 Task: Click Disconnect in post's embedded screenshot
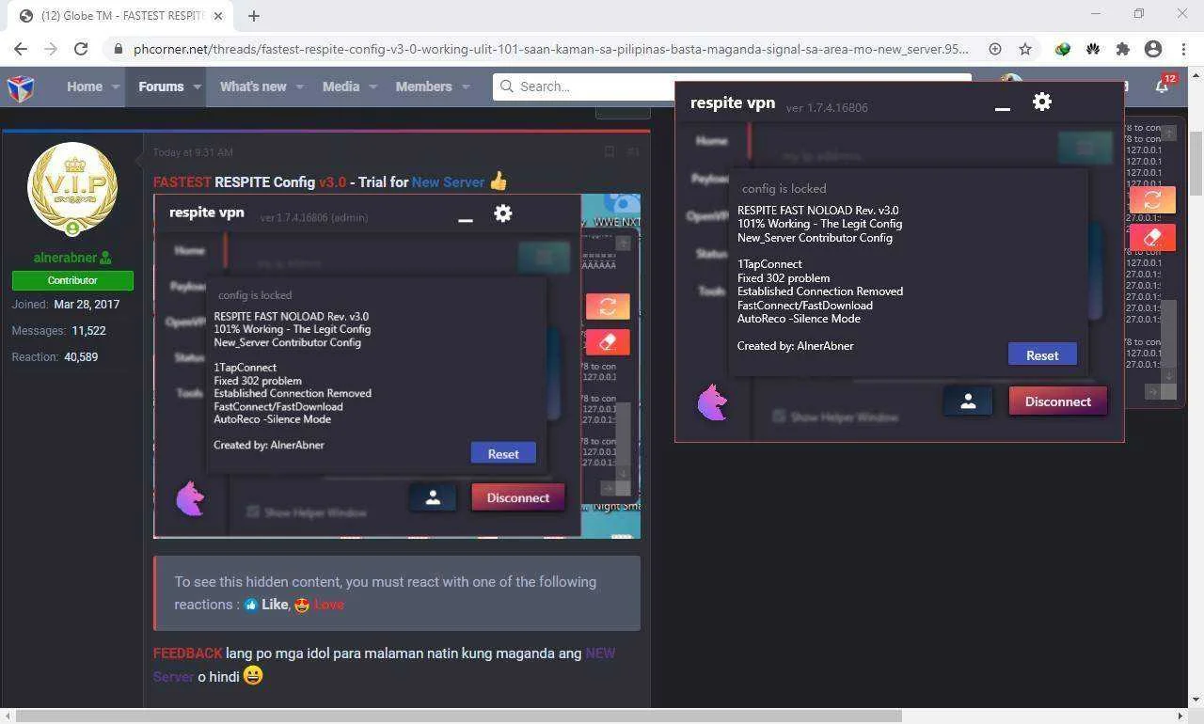(x=518, y=498)
